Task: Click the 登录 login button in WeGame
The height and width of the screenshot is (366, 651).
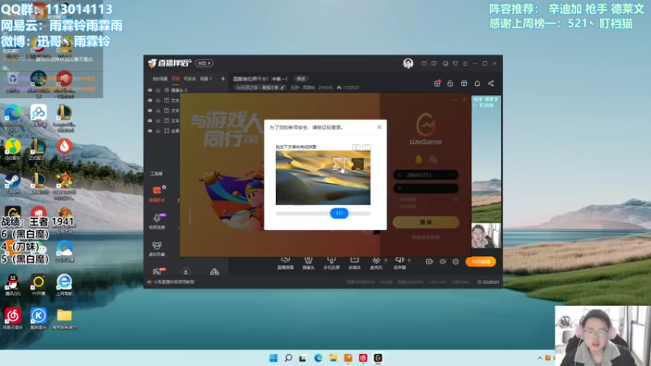Action: 426,222
